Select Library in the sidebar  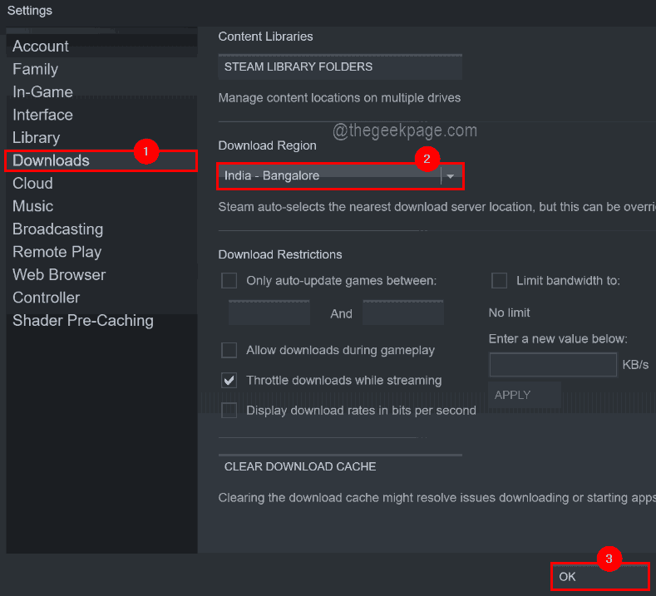(36, 138)
